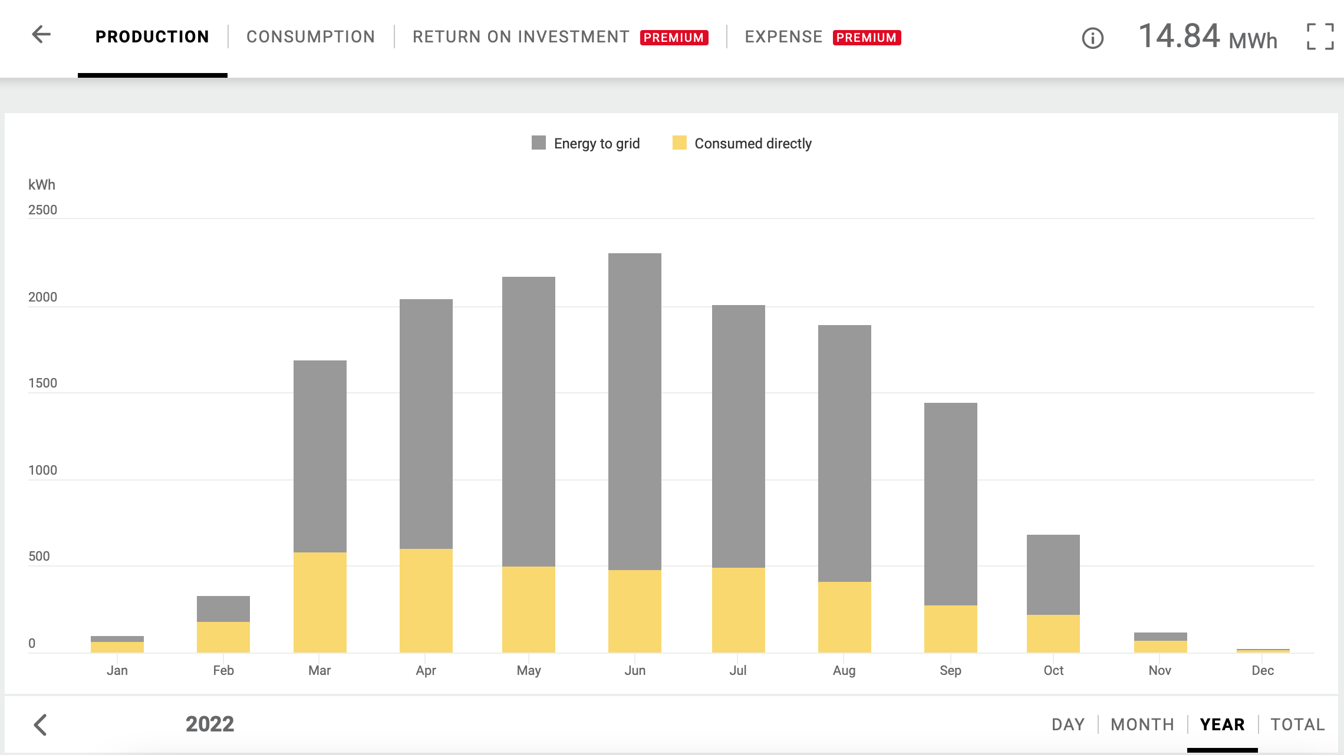Screen dimensions: 1344x755
Task: Open the info circle icon
Action: 1092,38
